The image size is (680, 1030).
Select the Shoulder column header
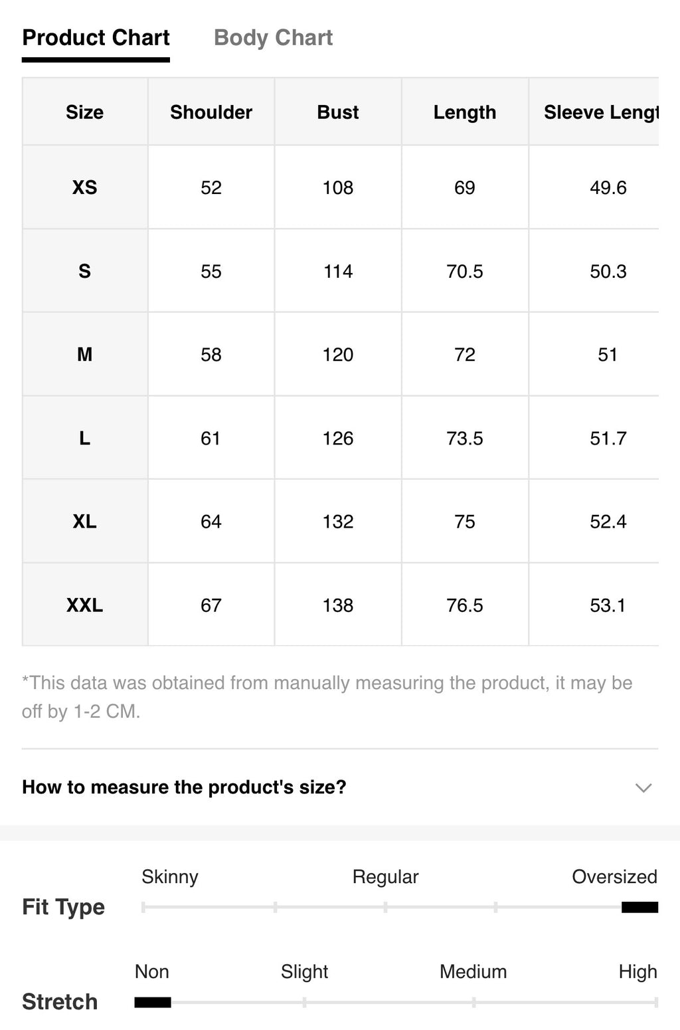point(211,112)
